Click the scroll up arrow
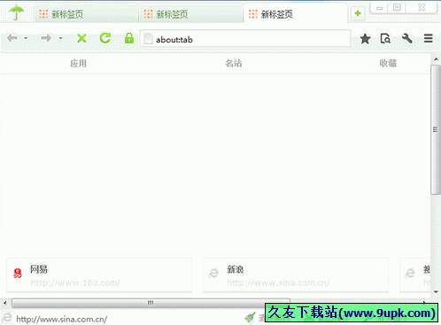 [x=436, y=59]
